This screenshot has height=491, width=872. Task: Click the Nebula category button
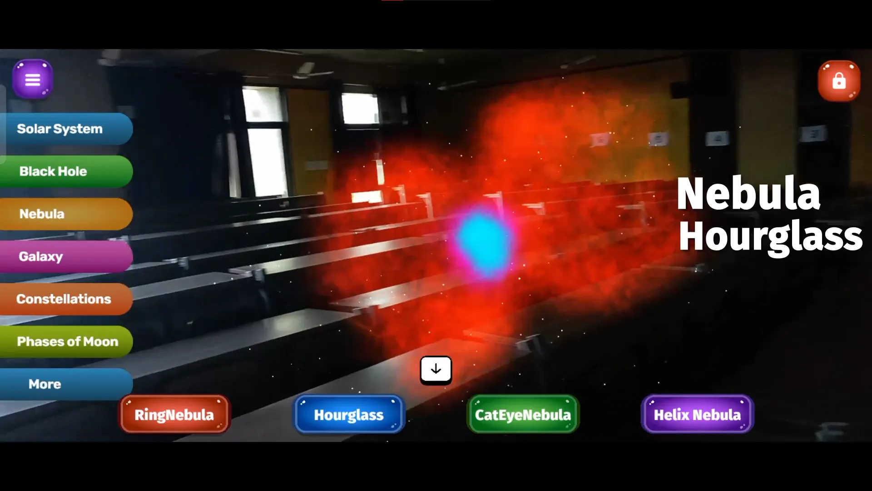tap(64, 213)
